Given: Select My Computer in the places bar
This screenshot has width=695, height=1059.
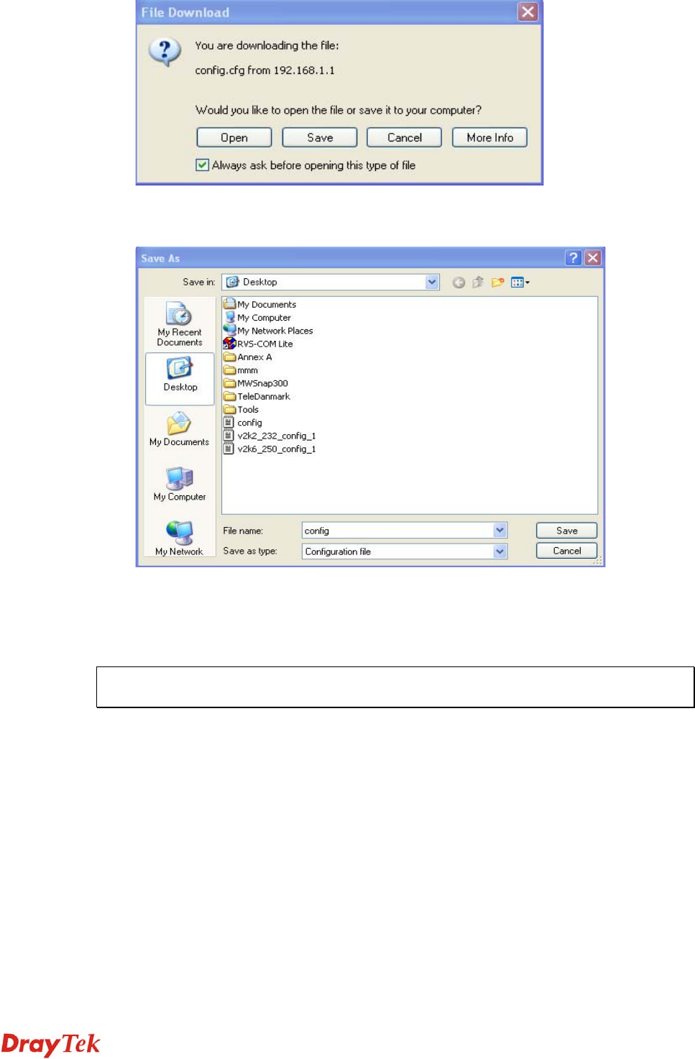Looking at the screenshot, I should 179,484.
